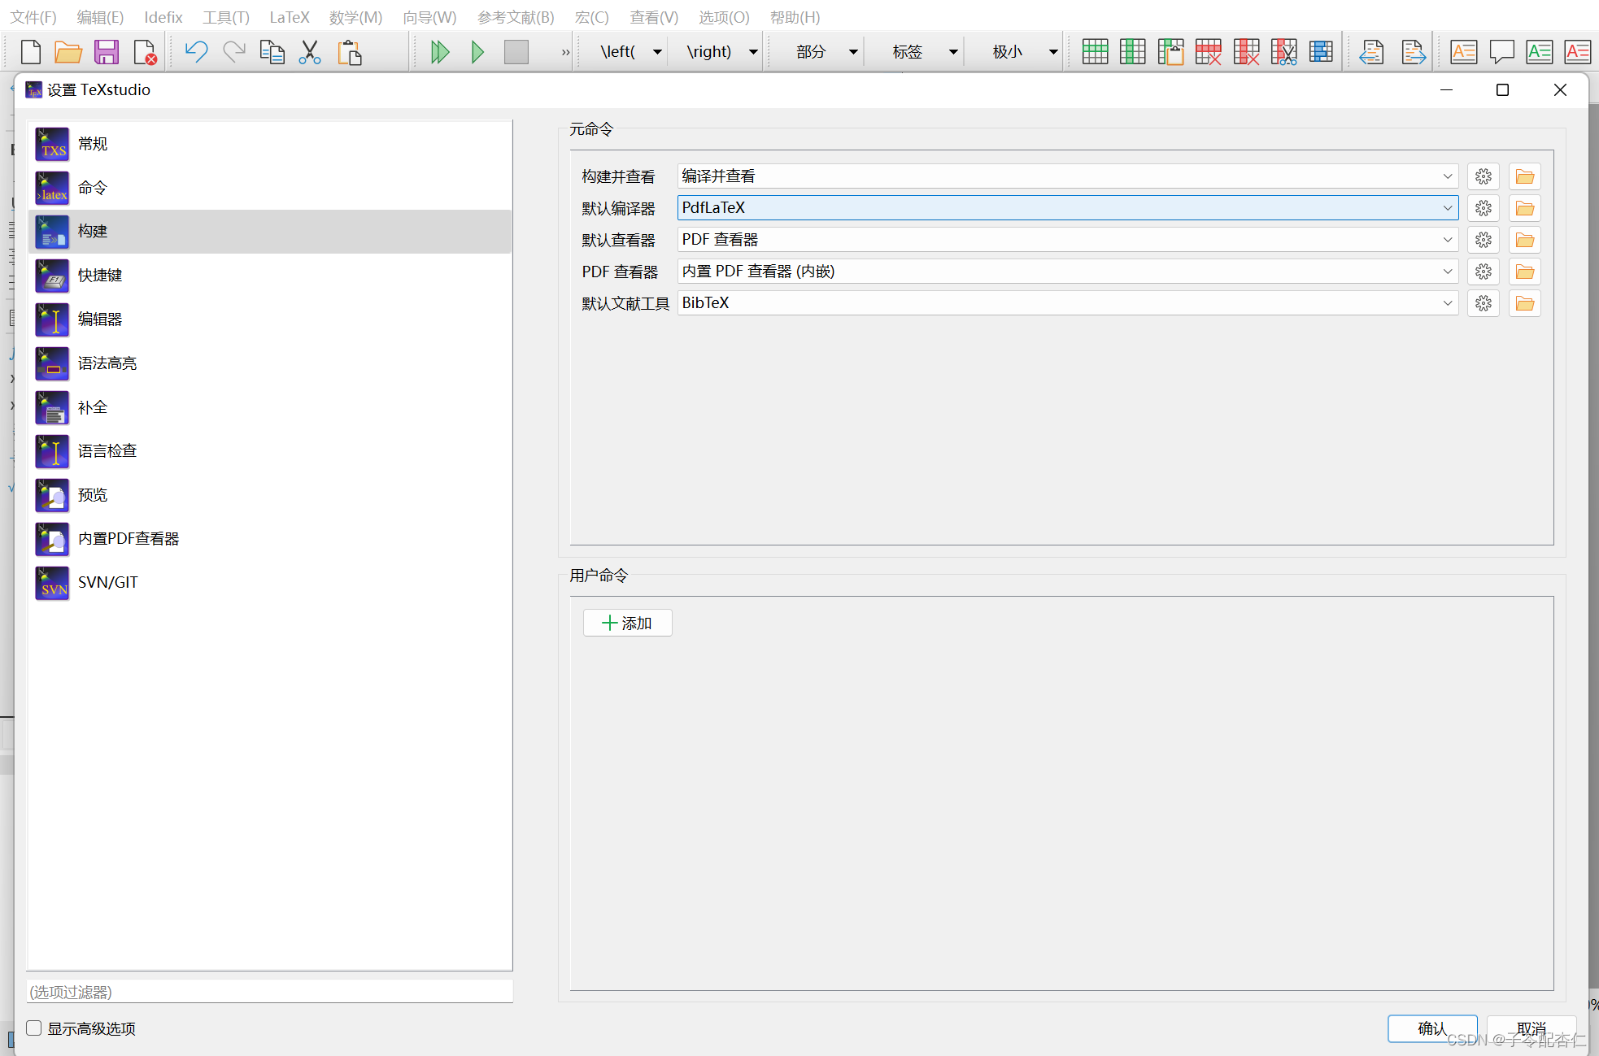Select the 语法高亮 settings page
Viewport: 1599px width, 1056px height.
click(270, 363)
